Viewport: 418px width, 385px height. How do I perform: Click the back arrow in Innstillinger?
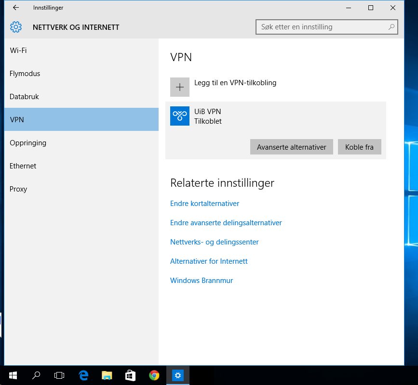click(x=16, y=8)
